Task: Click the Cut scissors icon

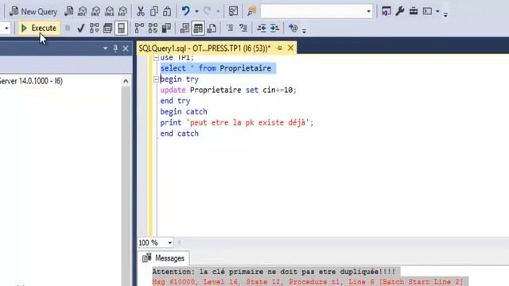Action: coord(140,11)
